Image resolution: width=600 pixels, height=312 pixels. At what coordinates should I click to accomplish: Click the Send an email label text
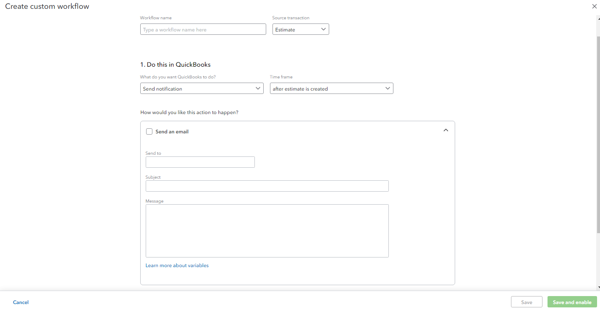coord(172,132)
